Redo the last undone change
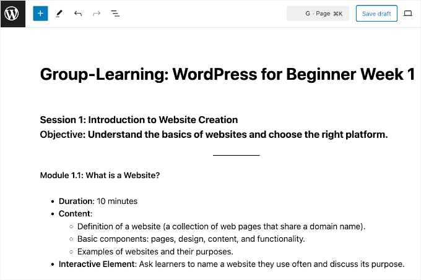 click(97, 14)
